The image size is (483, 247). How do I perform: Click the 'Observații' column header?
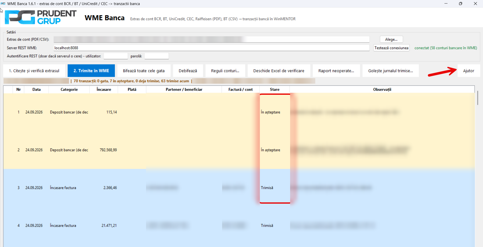click(x=382, y=89)
